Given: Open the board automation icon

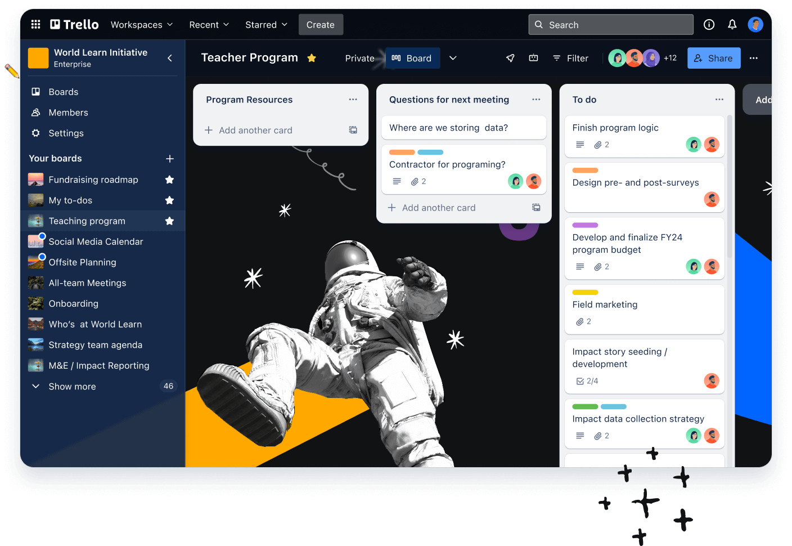Looking at the screenshot, I should (x=533, y=58).
